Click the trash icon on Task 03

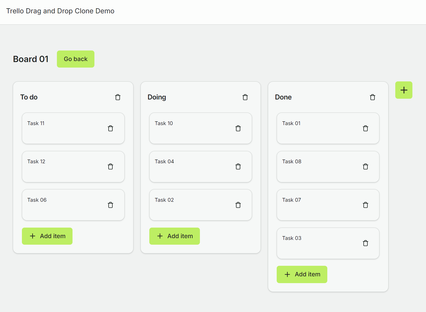366,243
